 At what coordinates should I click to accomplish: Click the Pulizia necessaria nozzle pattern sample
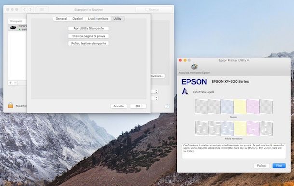coord(234,129)
